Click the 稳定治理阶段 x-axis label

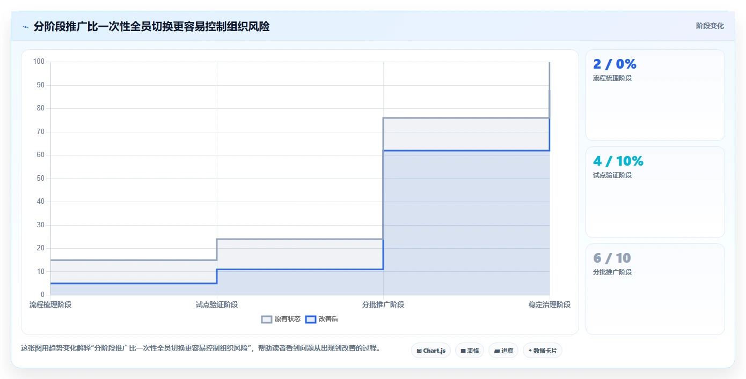tap(550, 304)
